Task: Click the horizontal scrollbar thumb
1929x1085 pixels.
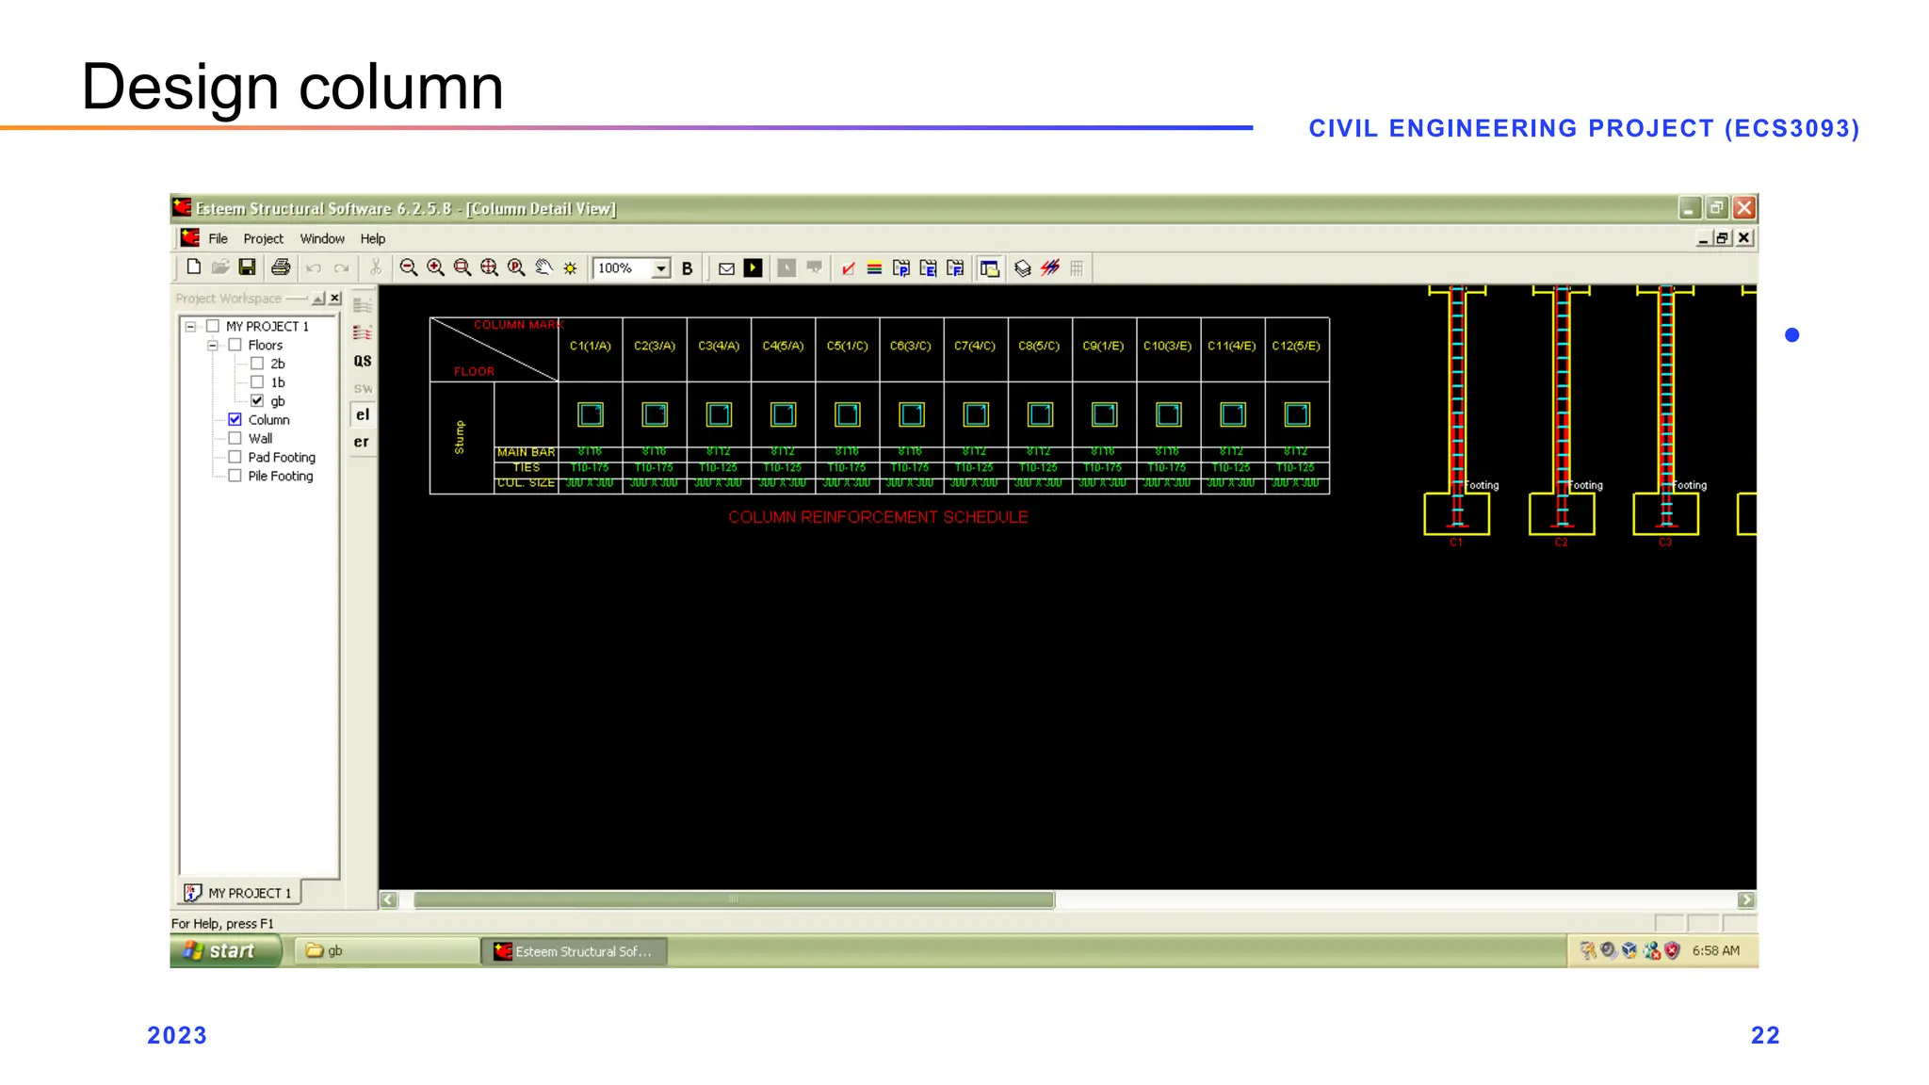Action: pyautogui.click(x=734, y=899)
